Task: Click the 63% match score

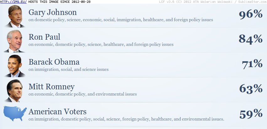Action: (251, 89)
